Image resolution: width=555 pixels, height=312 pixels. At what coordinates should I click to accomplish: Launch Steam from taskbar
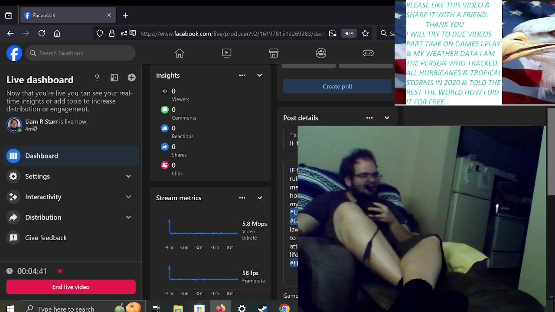pos(263,309)
